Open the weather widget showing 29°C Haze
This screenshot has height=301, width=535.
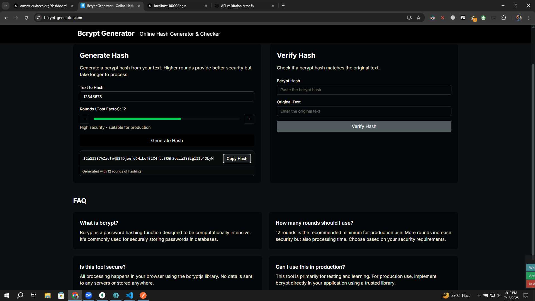click(x=457, y=295)
